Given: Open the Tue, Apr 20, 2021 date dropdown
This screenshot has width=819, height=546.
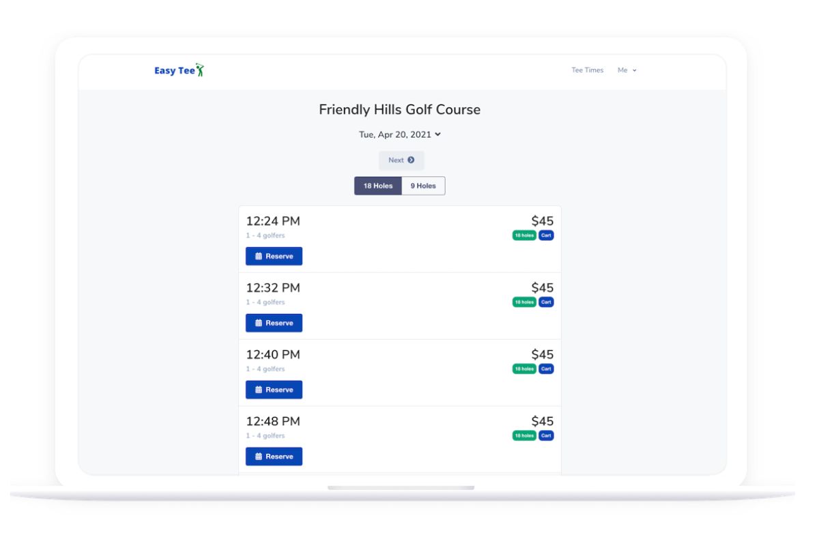Looking at the screenshot, I should coord(399,134).
